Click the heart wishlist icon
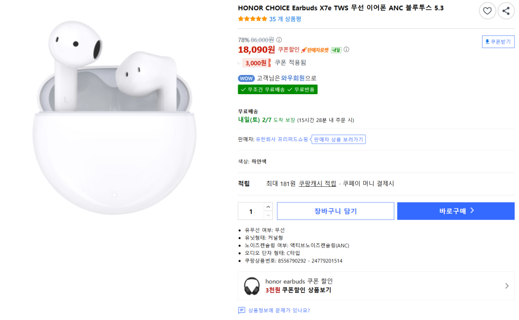Image resolution: width=519 pixels, height=320 pixels. [488, 11]
